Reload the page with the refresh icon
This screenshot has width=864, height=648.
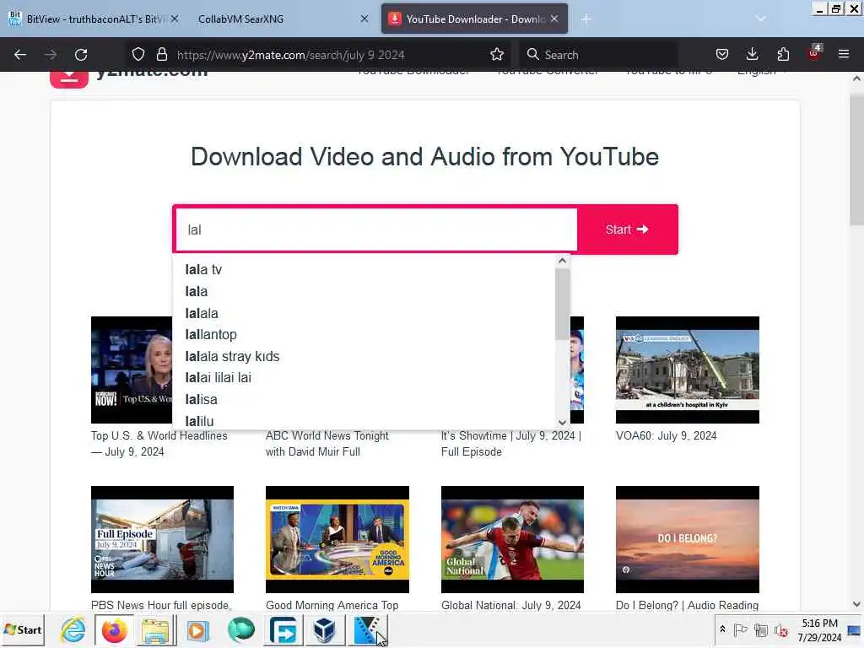81,55
